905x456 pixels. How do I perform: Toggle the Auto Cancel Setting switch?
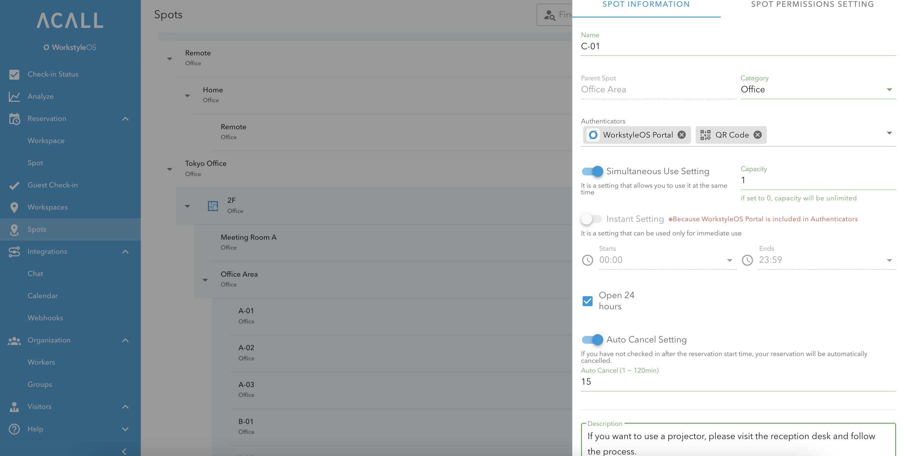[x=592, y=340]
